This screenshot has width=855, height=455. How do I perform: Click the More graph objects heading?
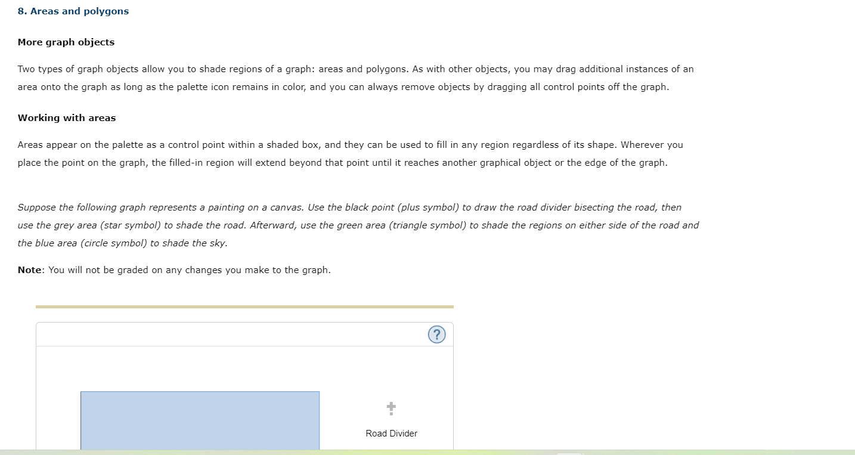click(x=66, y=42)
